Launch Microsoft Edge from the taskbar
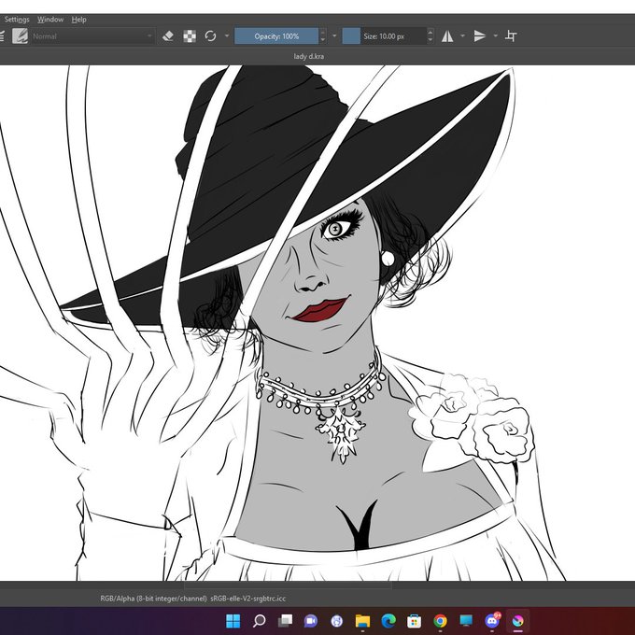 click(388, 621)
